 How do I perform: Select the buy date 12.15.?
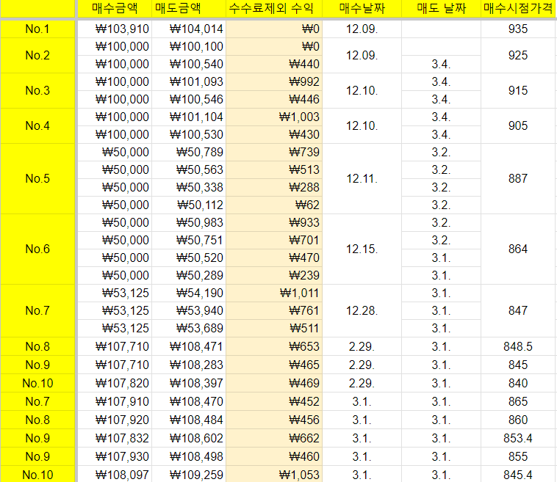coord(362,249)
